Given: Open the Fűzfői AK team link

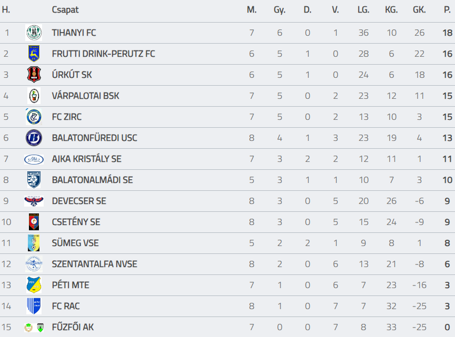Looking at the screenshot, I should (73, 327).
